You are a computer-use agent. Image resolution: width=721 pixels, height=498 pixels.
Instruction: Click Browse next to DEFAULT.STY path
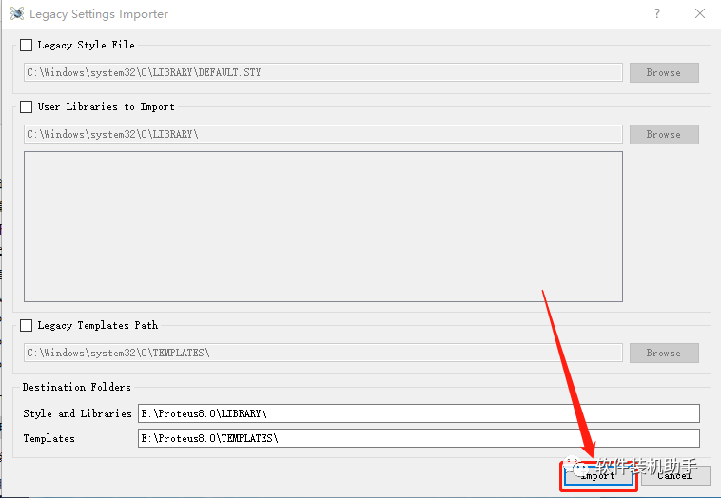tap(664, 72)
